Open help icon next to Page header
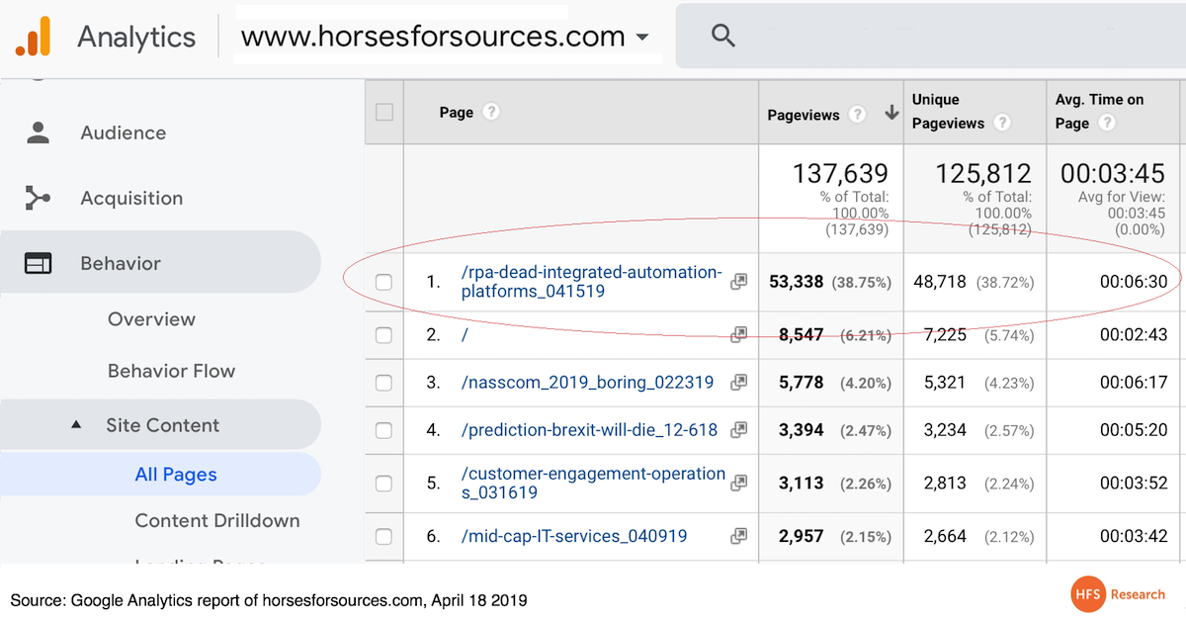This screenshot has height=619, width=1186. (x=491, y=112)
